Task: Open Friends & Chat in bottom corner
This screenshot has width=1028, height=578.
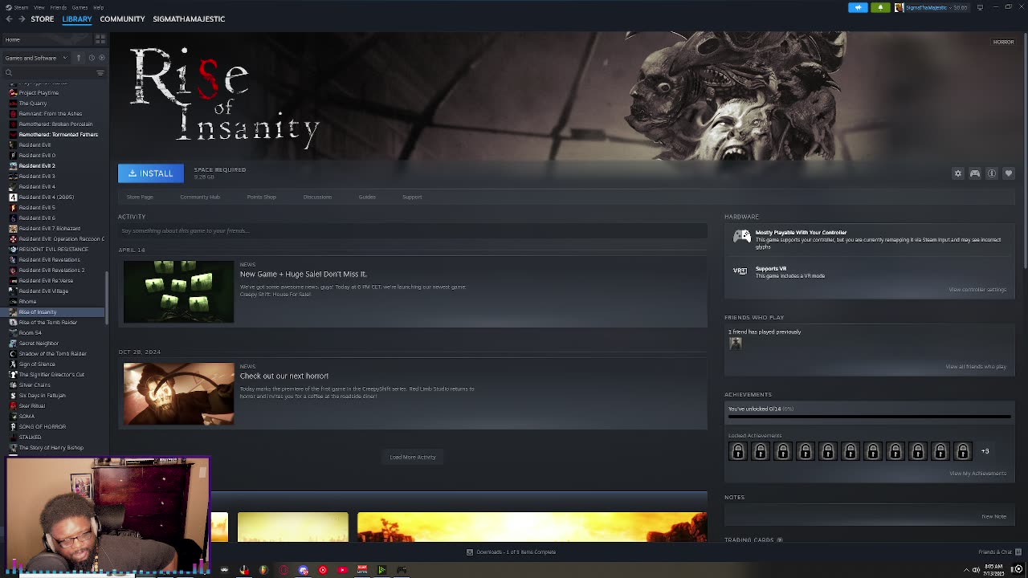Action: [x=1000, y=552]
